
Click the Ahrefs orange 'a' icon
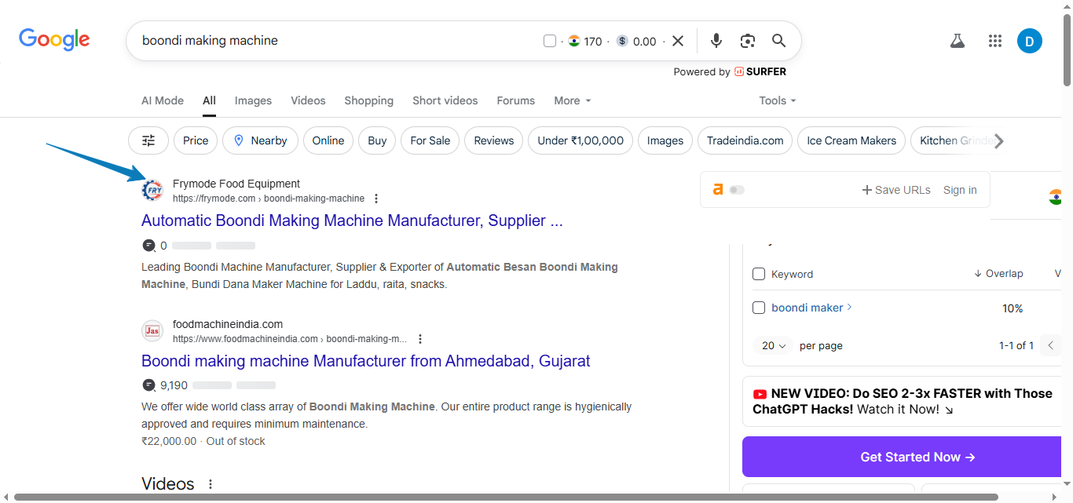tap(717, 189)
